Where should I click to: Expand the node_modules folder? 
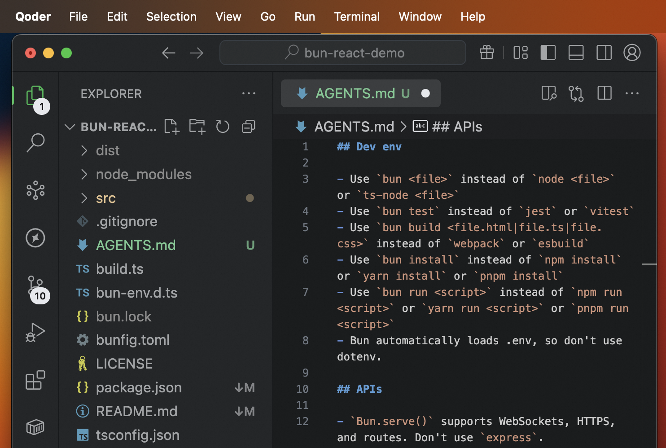[x=143, y=174]
